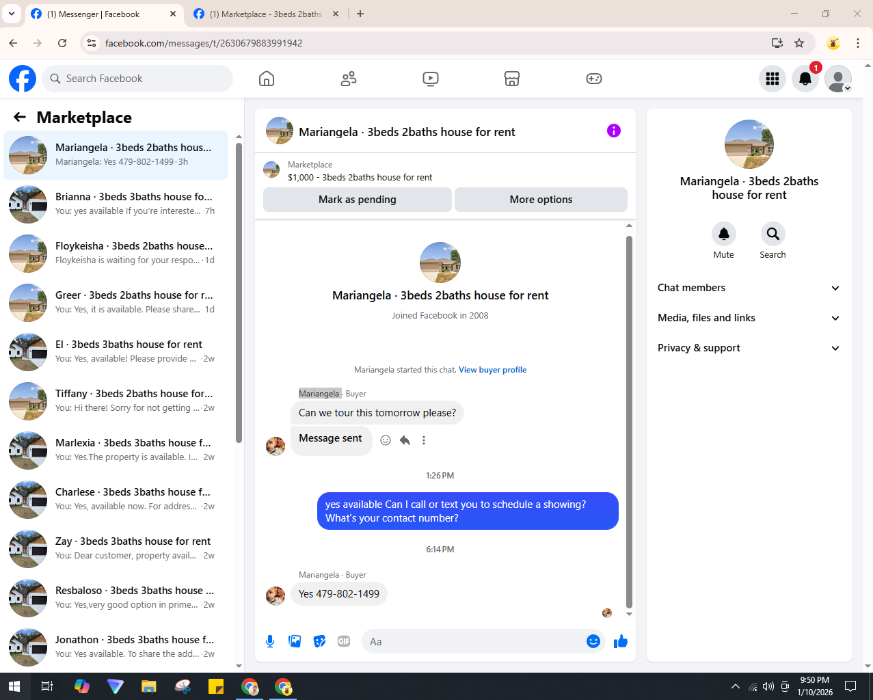Image resolution: width=873 pixels, height=700 pixels.
Task: Open conversation information purple icon
Action: [x=614, y=131]
